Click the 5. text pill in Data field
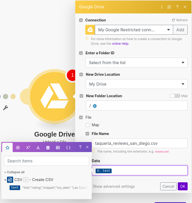 tap(104, 171)
